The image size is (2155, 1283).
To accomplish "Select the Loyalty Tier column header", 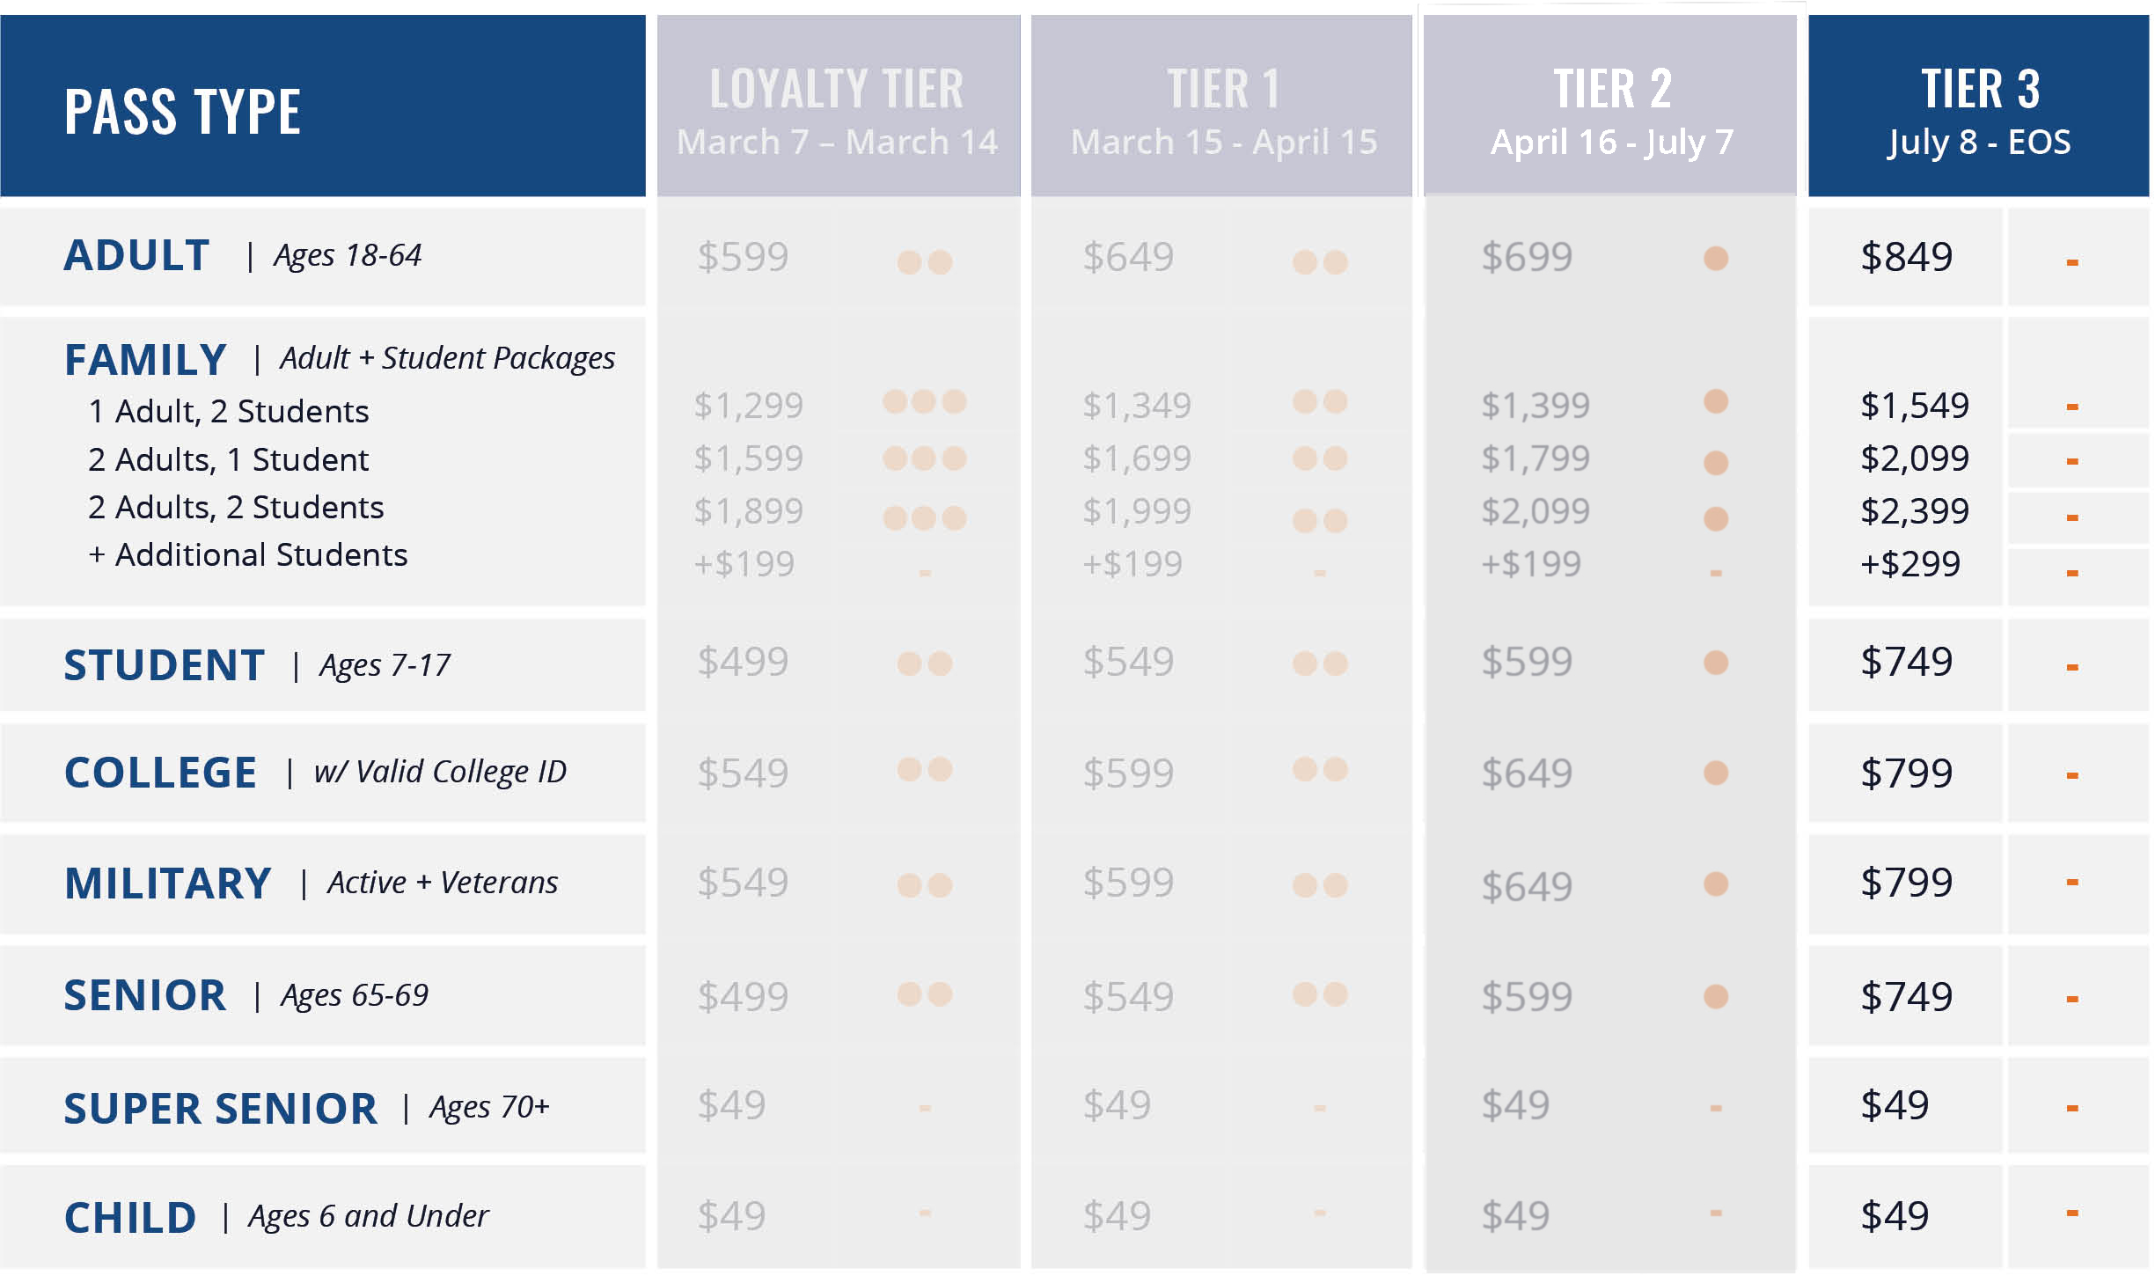I will 838,107.
